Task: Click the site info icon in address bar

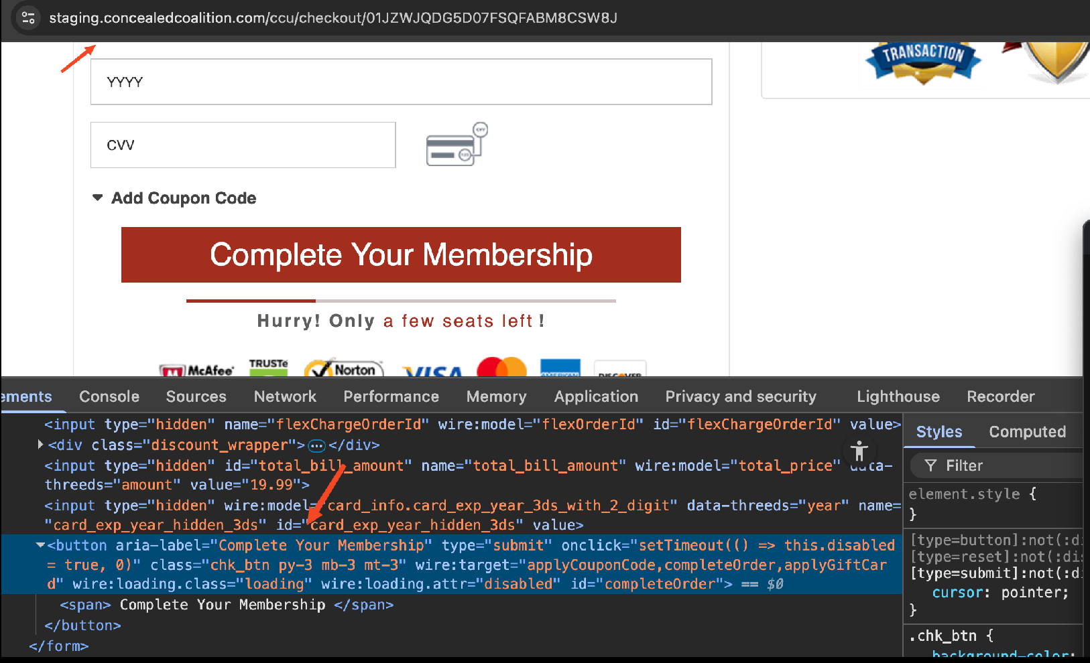Action: click(x=28, y=18)
